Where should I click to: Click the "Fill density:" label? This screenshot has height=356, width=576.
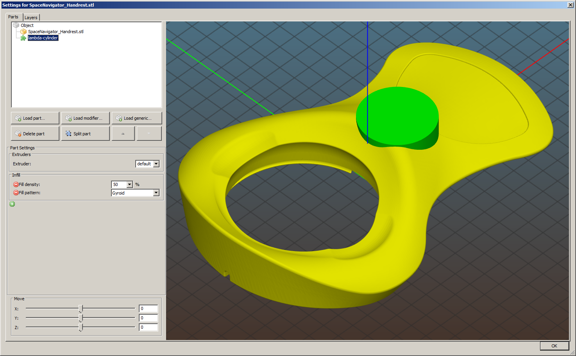[29, 184]
